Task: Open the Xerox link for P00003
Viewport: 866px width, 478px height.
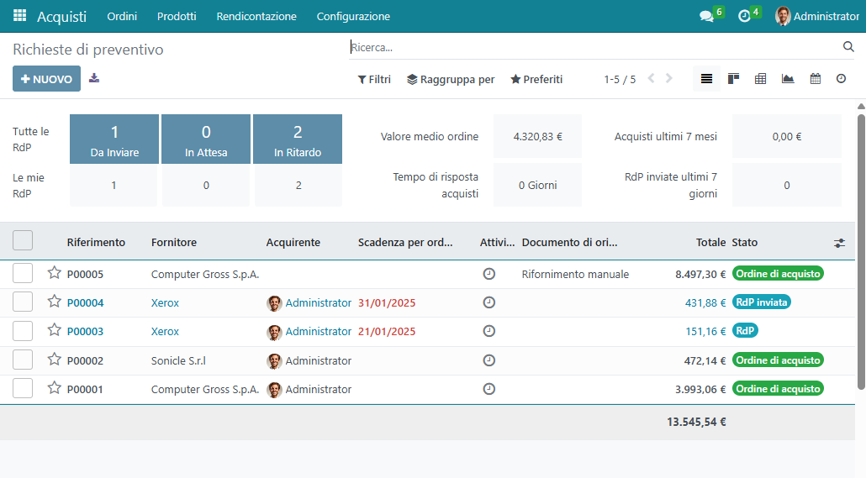Action: 165,332
